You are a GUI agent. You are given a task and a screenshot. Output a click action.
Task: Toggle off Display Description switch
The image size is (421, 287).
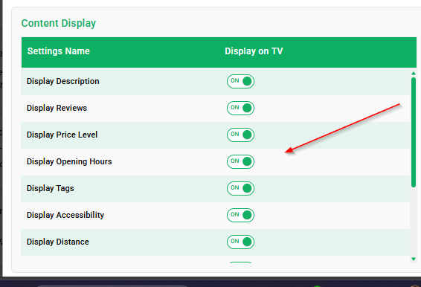coord(240,81)
